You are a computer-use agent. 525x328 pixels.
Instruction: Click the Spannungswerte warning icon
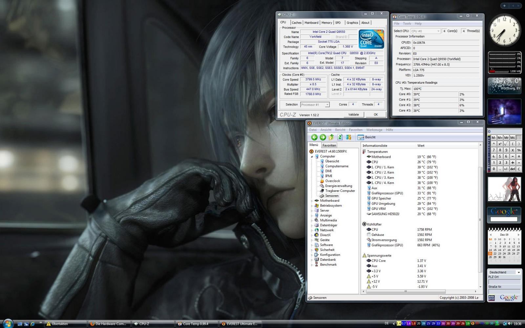click(364, 256)
